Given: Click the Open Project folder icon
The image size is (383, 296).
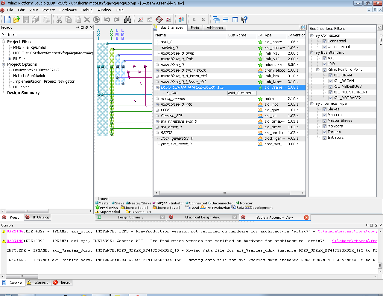Looking at the screenshot, I should pyautogui.click(x=16, y=20).
